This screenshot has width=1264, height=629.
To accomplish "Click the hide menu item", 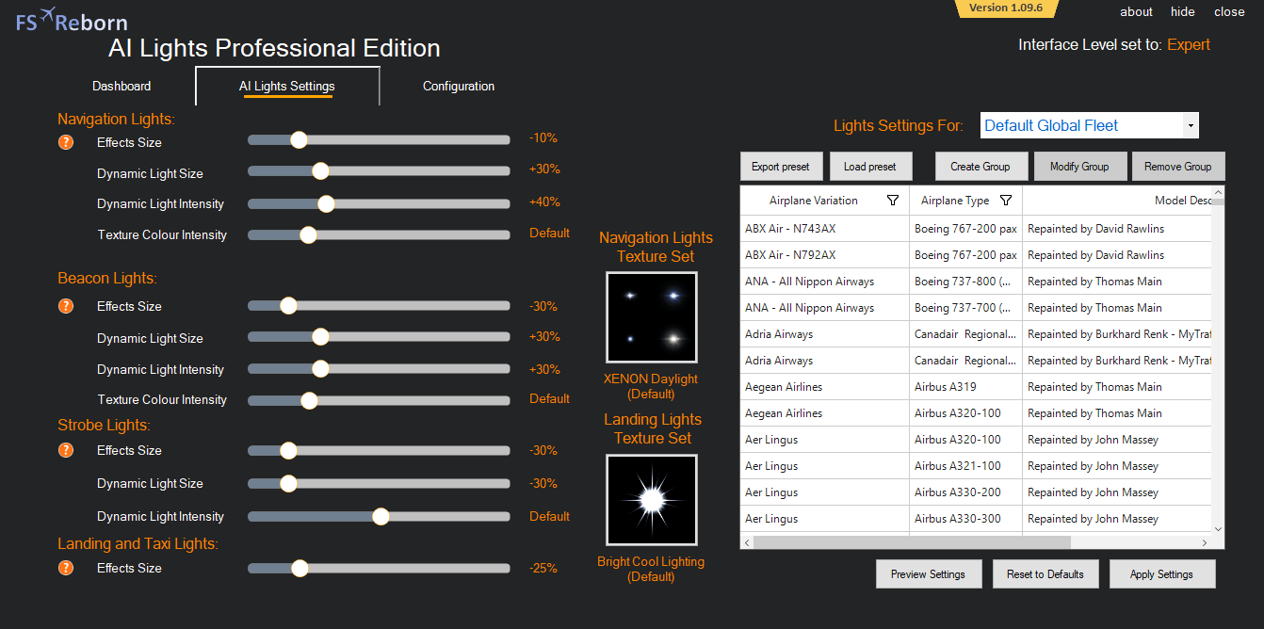I will pyautogui.click(x=1183, y=12).
